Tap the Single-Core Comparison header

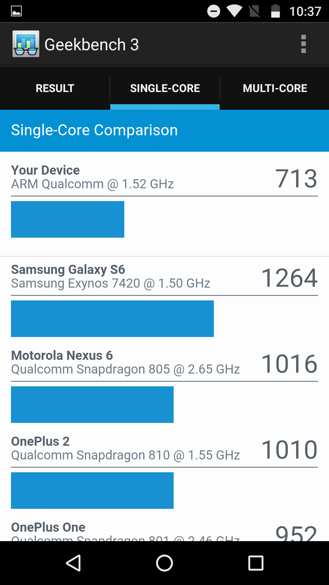pyautogui.click(x=94, y=130)
